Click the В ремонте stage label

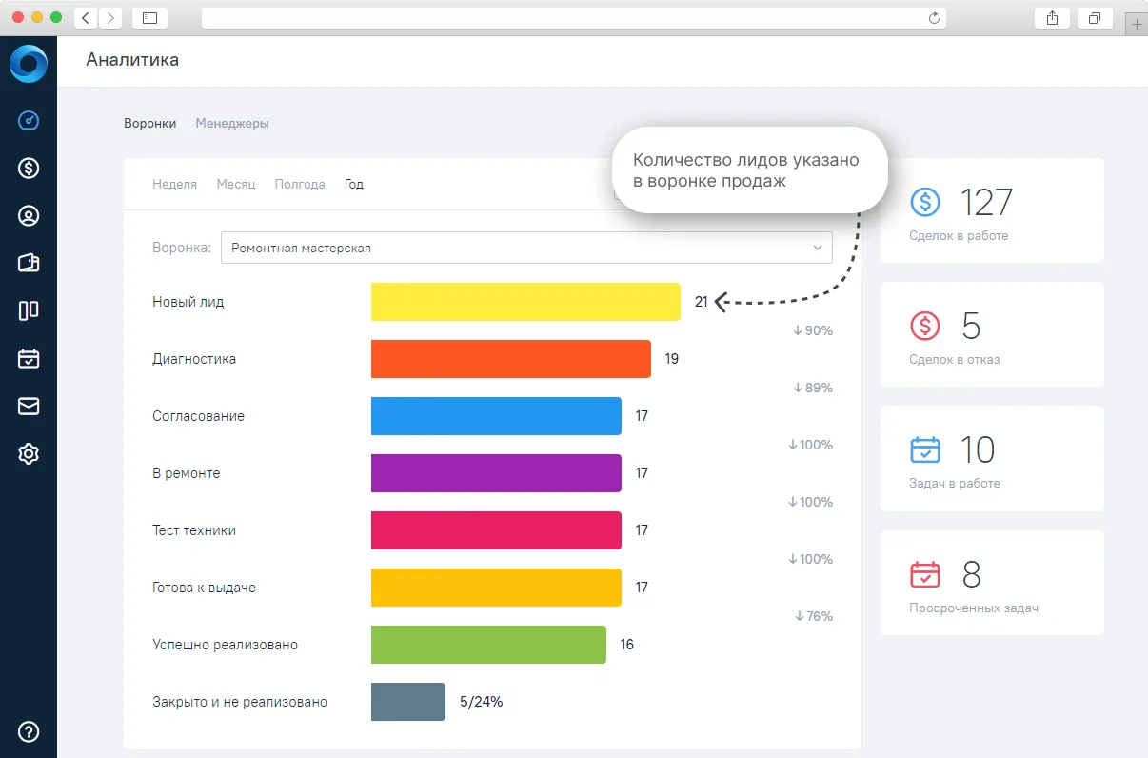pyautogui.click(x=186, y=473)
